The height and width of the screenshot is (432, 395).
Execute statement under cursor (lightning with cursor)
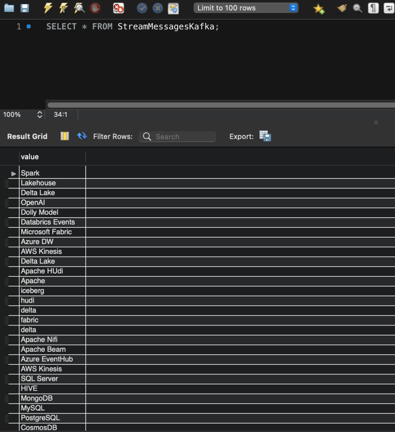pyautogui.click(x=63, y=8)
